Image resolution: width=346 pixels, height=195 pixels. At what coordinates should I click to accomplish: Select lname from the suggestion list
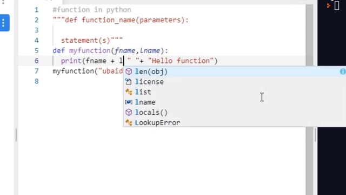[x=235, y=102]
